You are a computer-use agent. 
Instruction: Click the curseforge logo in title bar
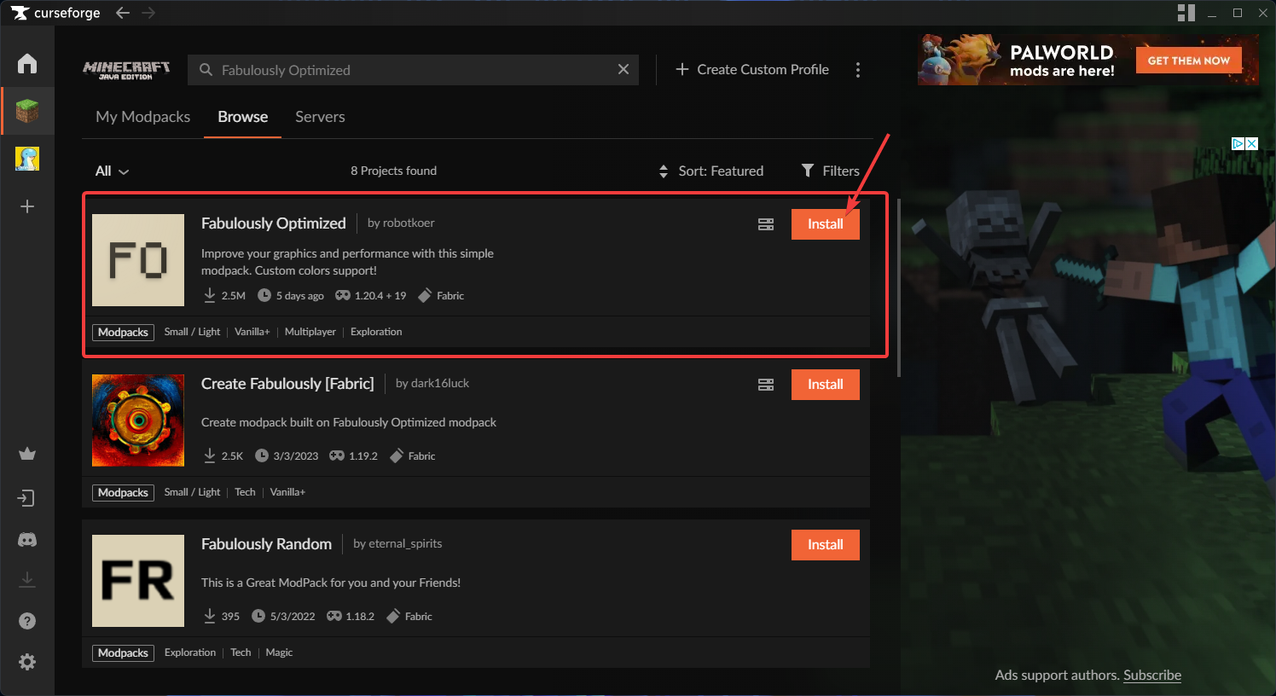click(55, 13)
